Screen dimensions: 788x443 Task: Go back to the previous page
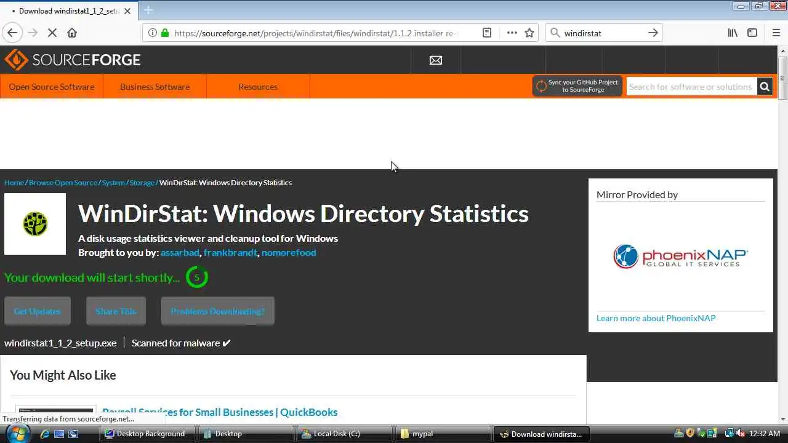point(12,33)
